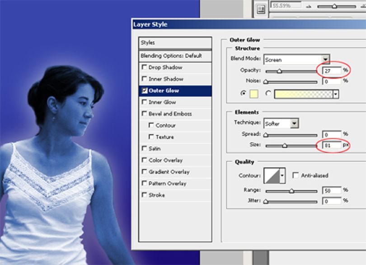Select the gradient glow radio button

[268, 93]
